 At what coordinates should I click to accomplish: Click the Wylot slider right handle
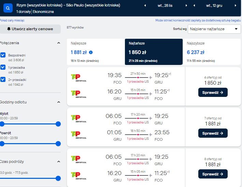[x=58, y=124]
